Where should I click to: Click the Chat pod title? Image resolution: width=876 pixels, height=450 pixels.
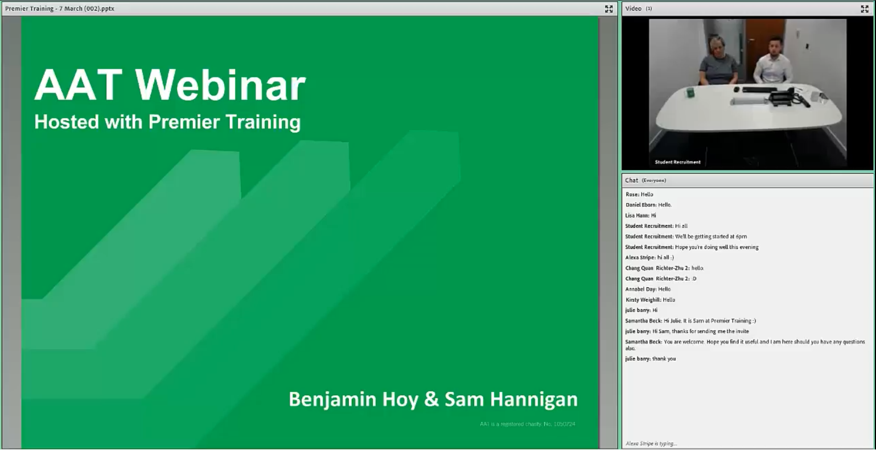click(x=631, y=180)
